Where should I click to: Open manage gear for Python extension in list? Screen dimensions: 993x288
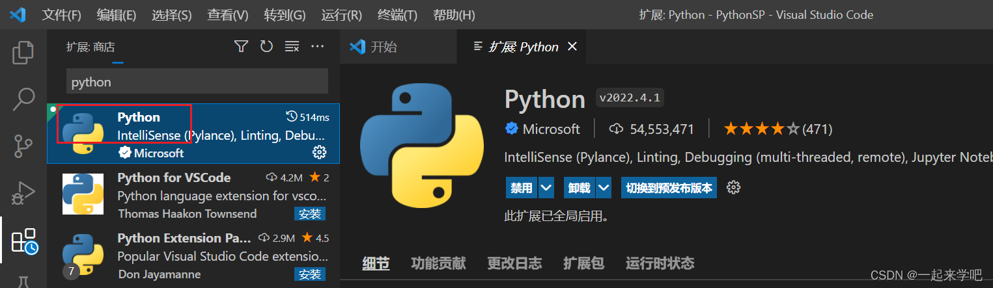319,152
